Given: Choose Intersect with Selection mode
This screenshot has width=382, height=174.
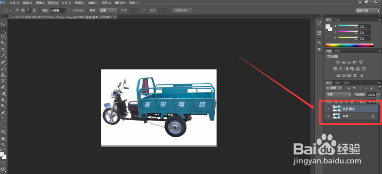Looking at the screenshot, I should [34, 10].
